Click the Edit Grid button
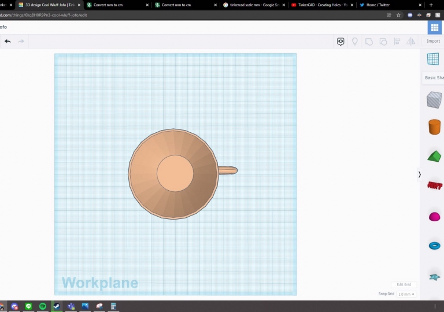Viewport: 444px width, 312px height. coord(404,284)
